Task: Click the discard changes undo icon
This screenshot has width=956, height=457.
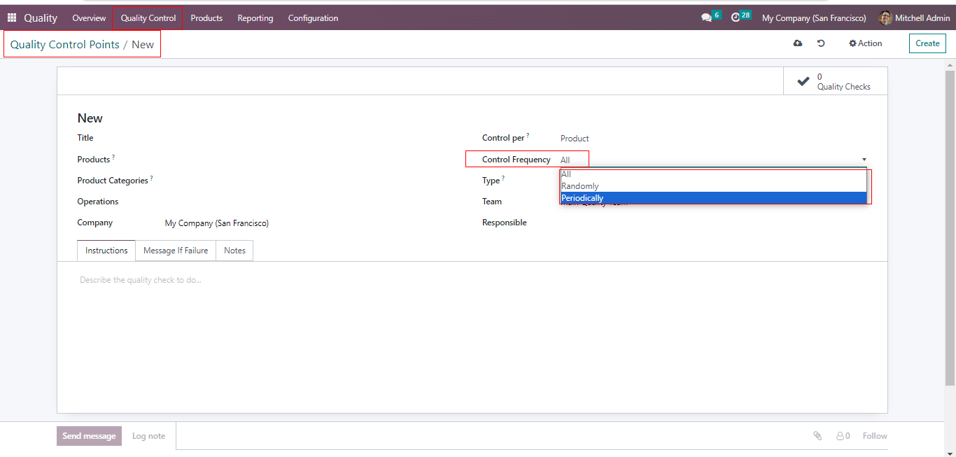Action: [x=821, y=43]
